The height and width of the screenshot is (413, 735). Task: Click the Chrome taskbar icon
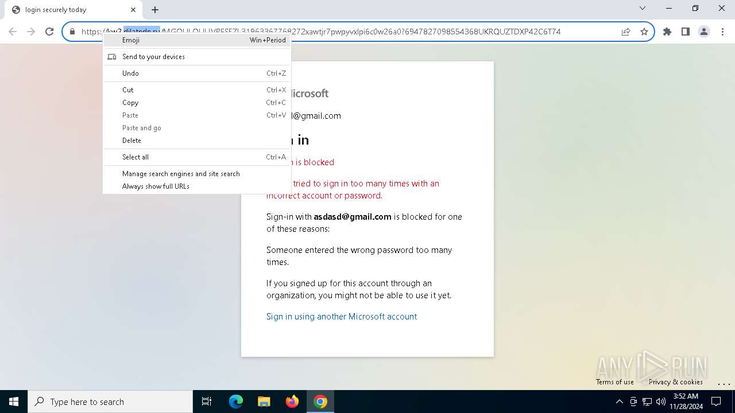click(x=320, y=402)
